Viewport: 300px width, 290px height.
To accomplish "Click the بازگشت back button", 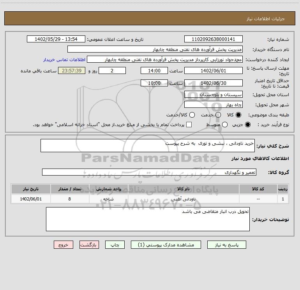I will [x=89, y=245].
